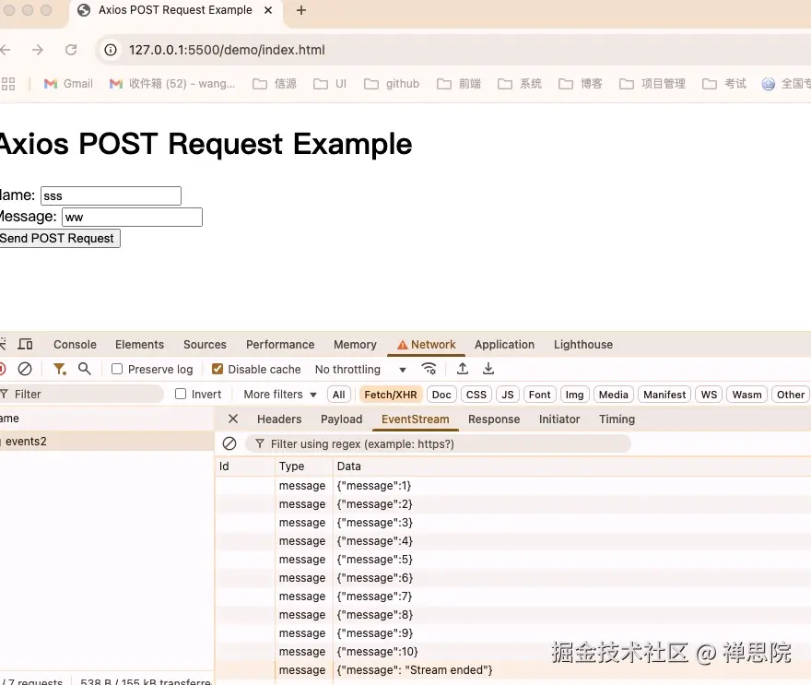
Task: Toggle the Wasm filter
Action: [746, 395]
